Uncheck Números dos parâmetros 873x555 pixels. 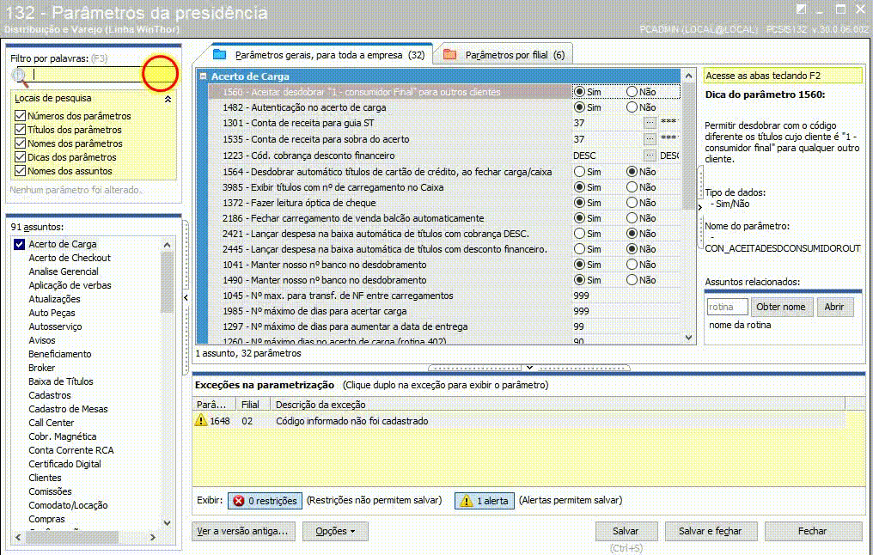tap(20, 116)
